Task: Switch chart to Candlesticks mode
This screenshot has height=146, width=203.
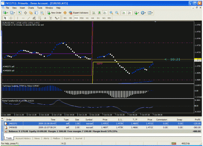Action: pos(99,13)
